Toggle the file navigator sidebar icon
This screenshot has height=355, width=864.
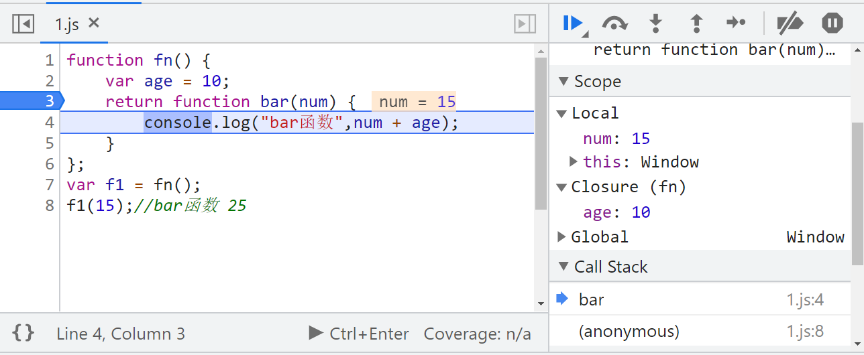(23, 24)
